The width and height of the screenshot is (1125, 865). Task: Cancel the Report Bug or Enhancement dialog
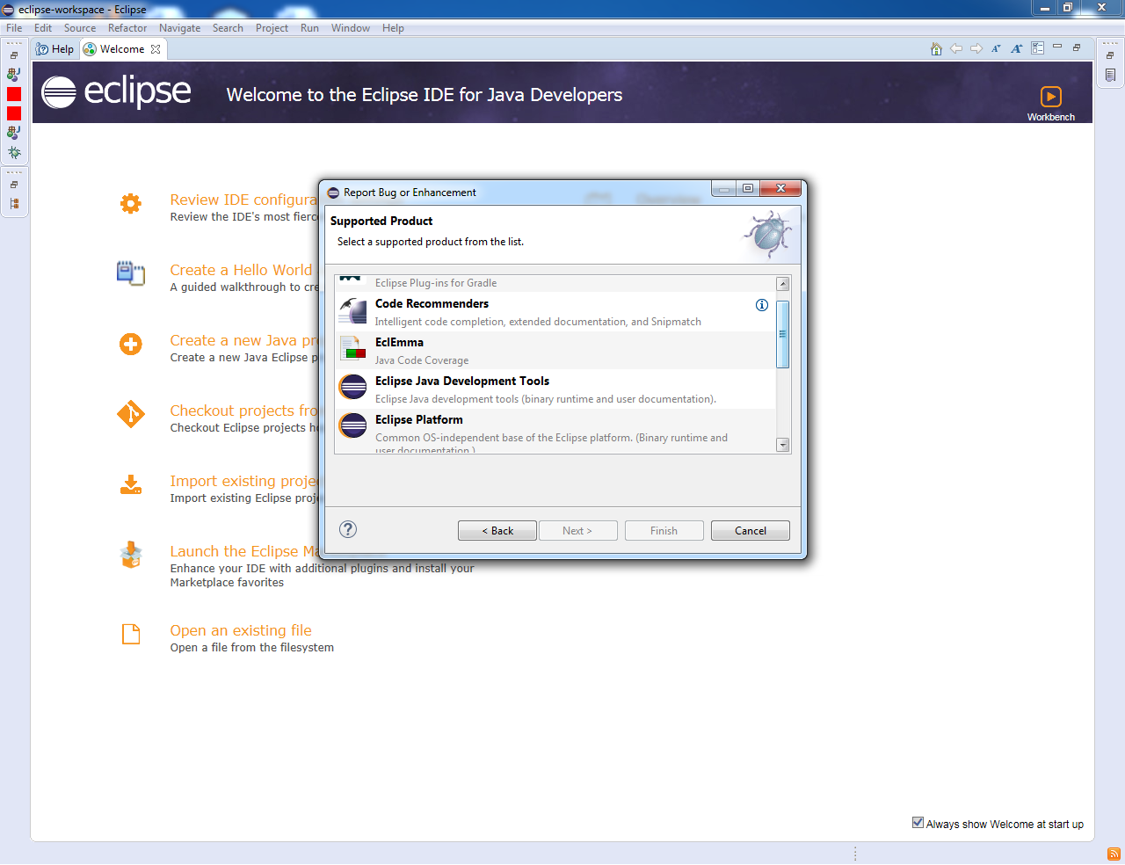[751, 531]
